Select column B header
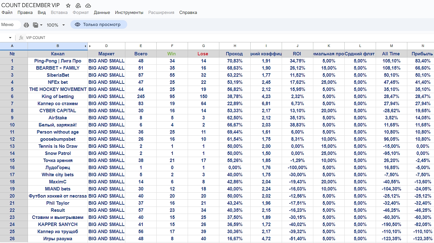Screen dimensions: 434x243 click(x=58, y=46)
